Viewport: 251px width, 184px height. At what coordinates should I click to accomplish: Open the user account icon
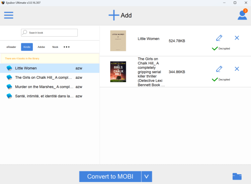point(242,15)
